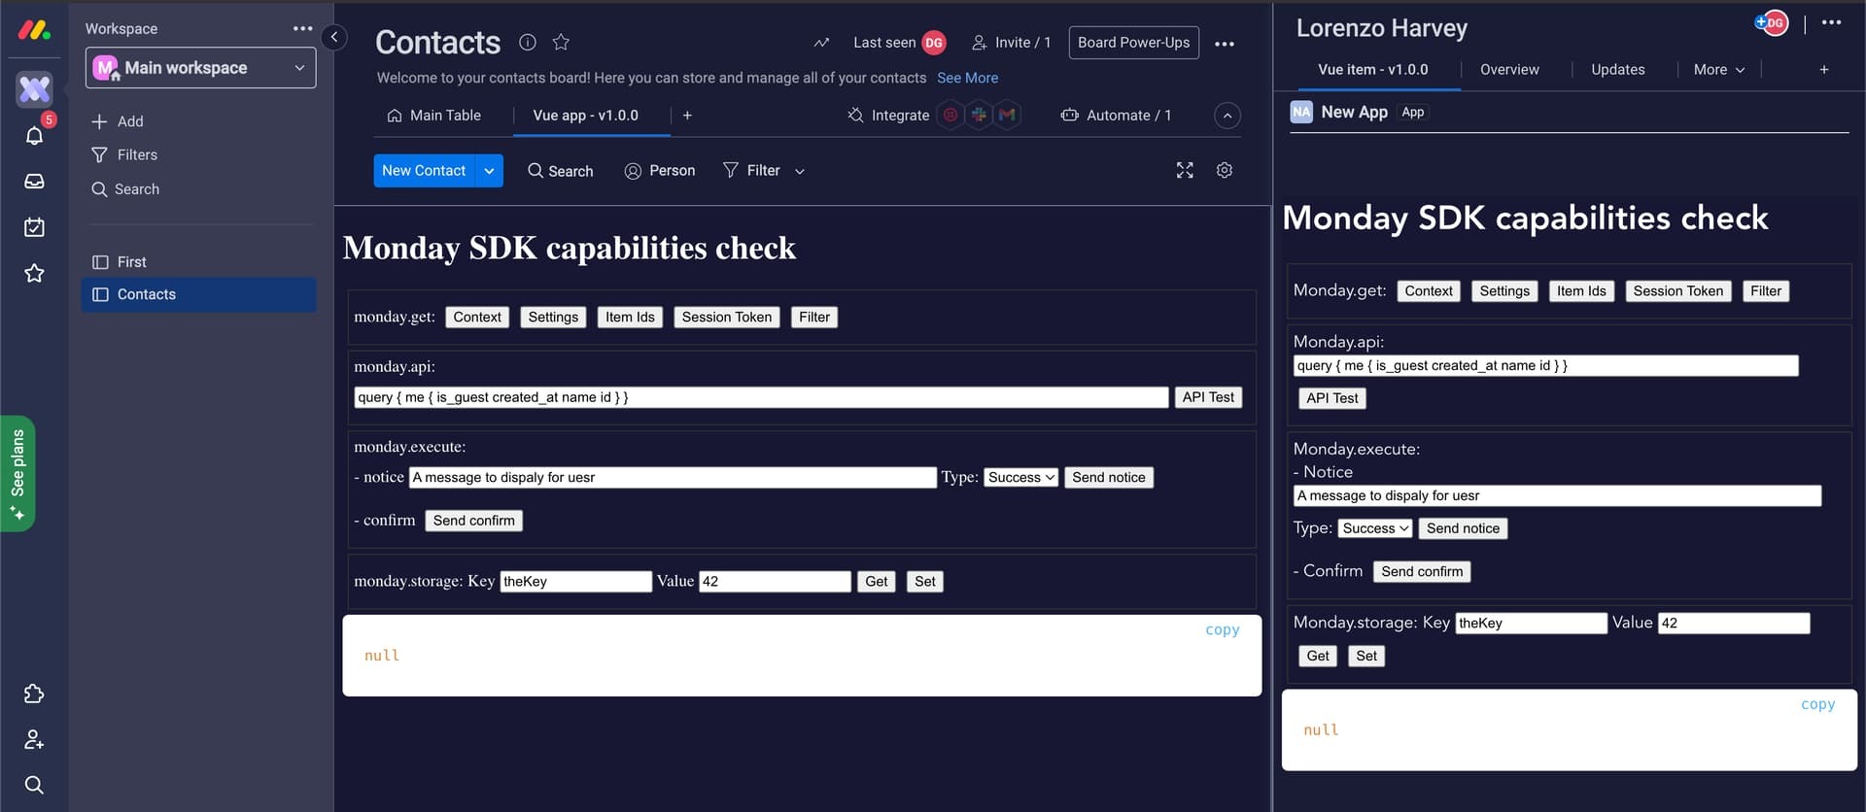Switch to the Main Table tab
This screenshot has height=812, width=1866.
pyautogui.click(x=434, y=115)
